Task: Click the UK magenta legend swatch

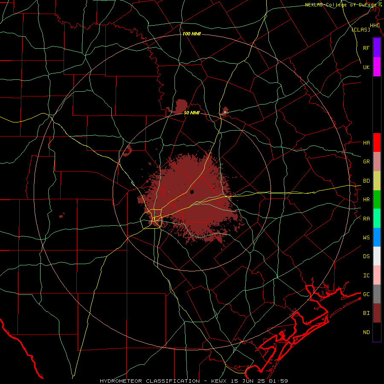Action: [377, 67]
